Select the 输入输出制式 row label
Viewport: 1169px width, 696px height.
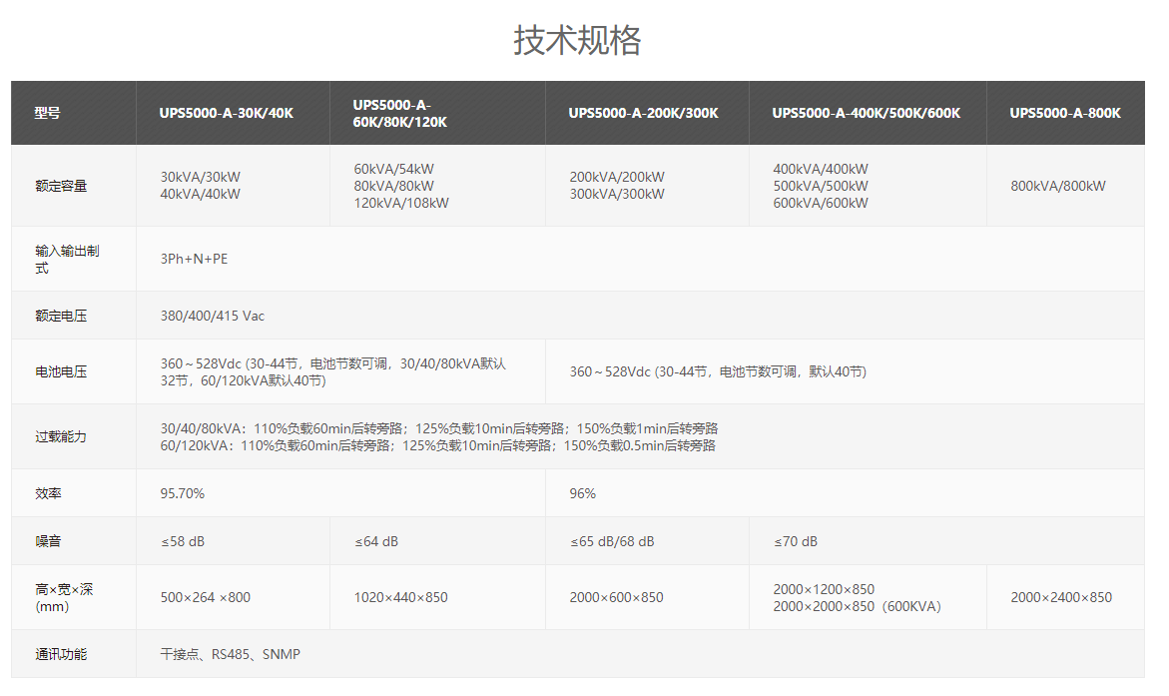coord(67,259)
